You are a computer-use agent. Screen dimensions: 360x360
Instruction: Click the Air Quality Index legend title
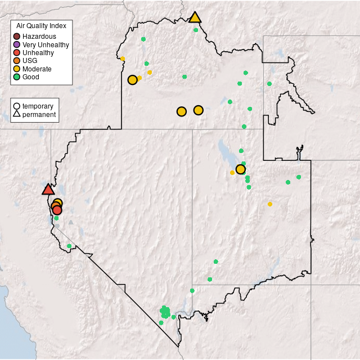[42, 26]
